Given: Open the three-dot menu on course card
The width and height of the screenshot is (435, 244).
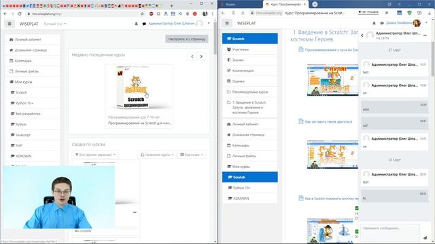Looking at the screenshot, I should pyautogui.click(x=135, y=212).
